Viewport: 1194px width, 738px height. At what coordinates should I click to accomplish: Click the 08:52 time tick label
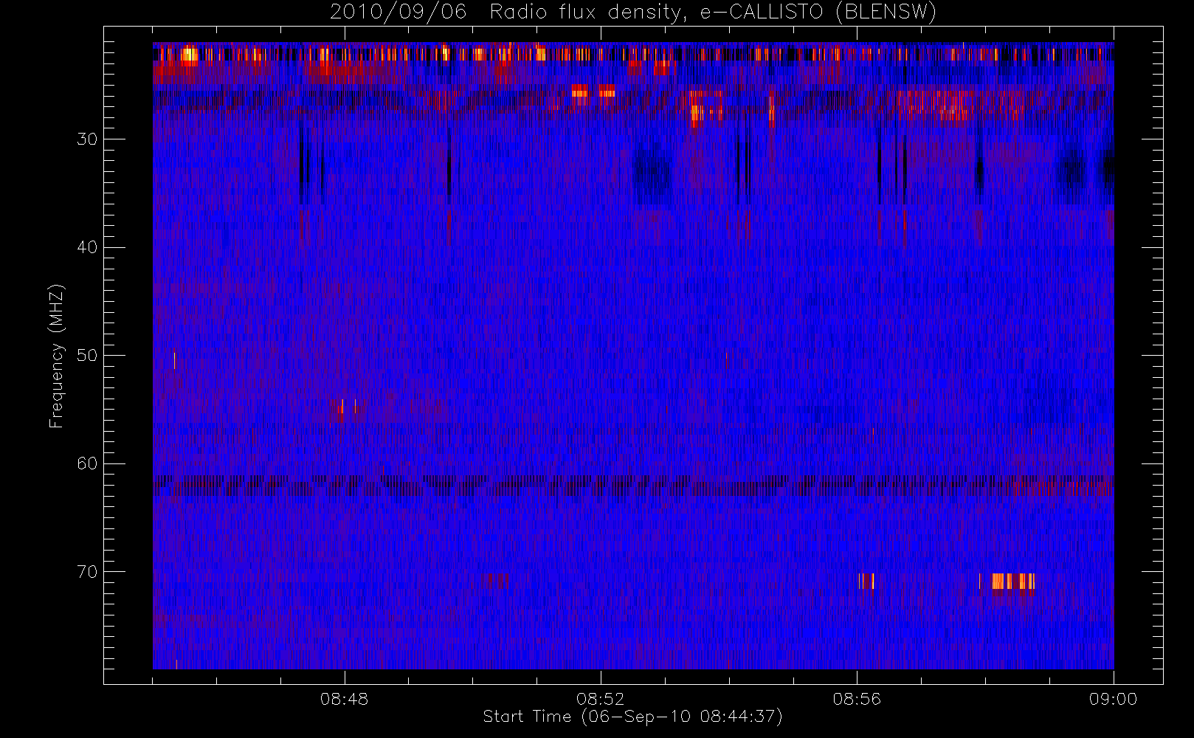[x=600, y=699]
